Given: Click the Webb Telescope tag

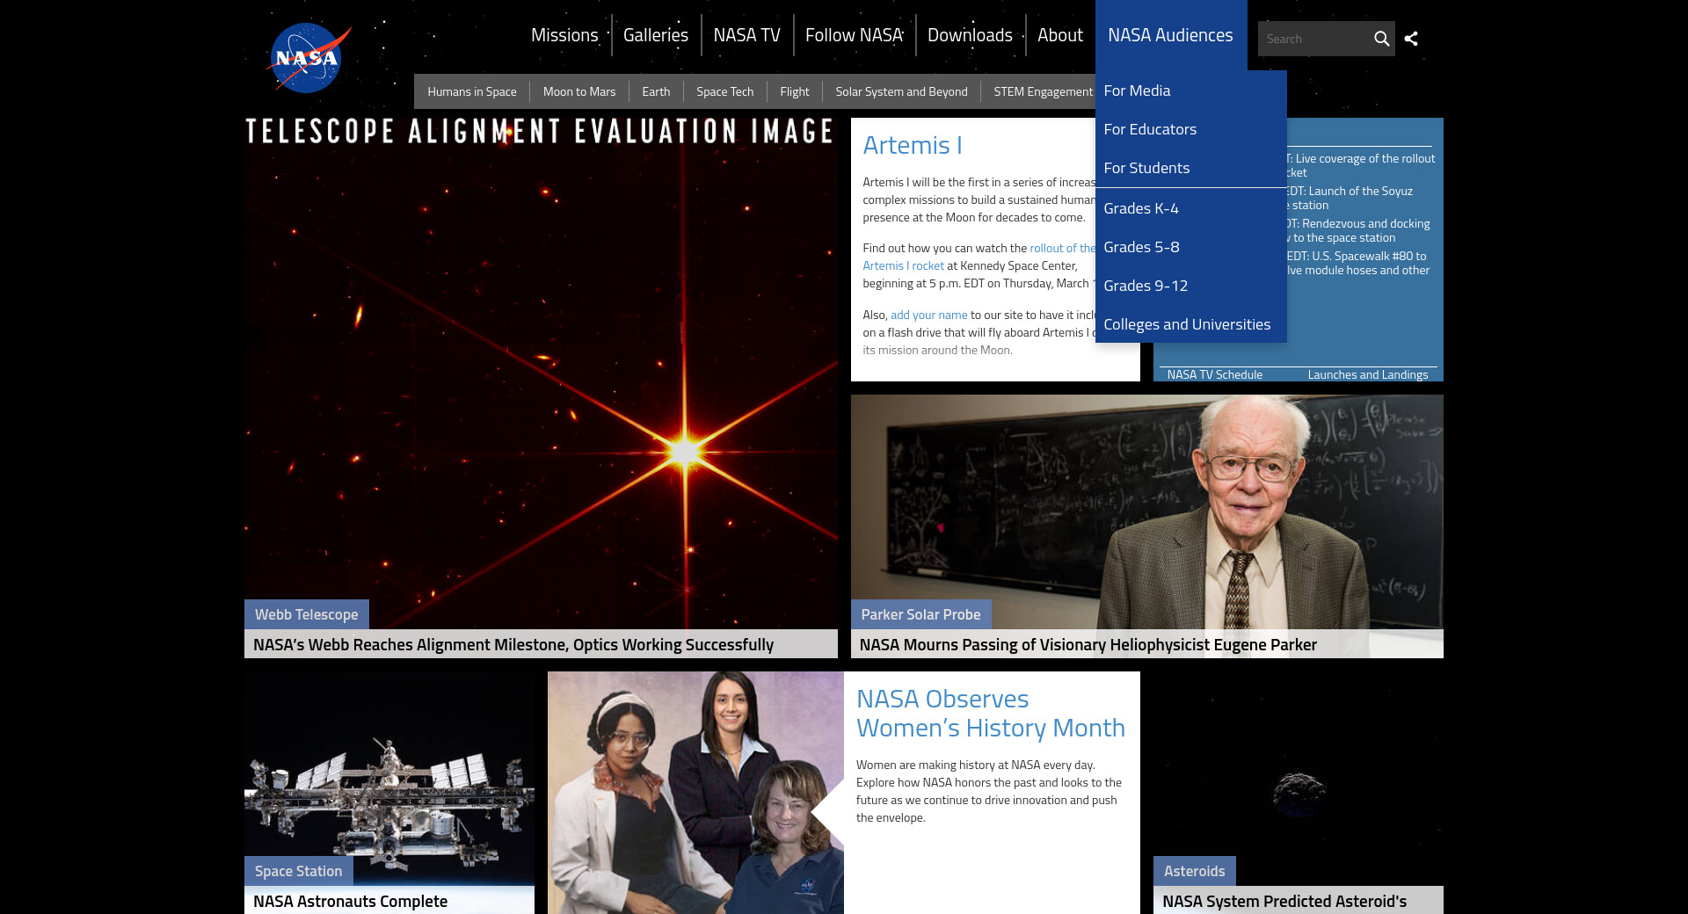Looking at the screenshot, I should tap(307, 614).
